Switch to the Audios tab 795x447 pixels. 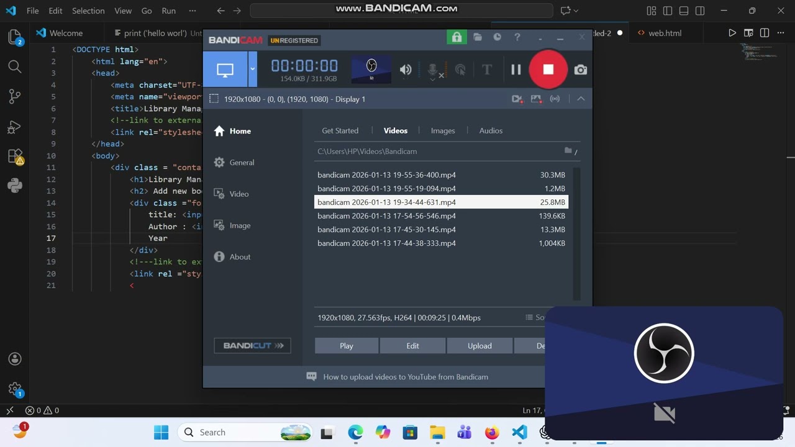click(491, 130)
